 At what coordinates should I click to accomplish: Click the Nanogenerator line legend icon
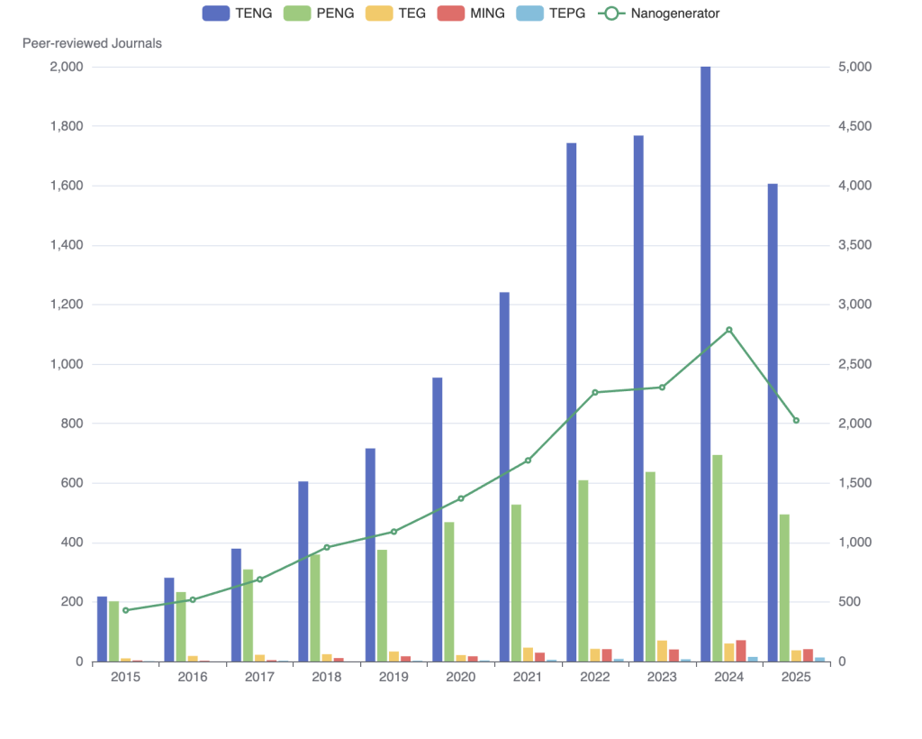pyautogui.click(x=611, y=13)
